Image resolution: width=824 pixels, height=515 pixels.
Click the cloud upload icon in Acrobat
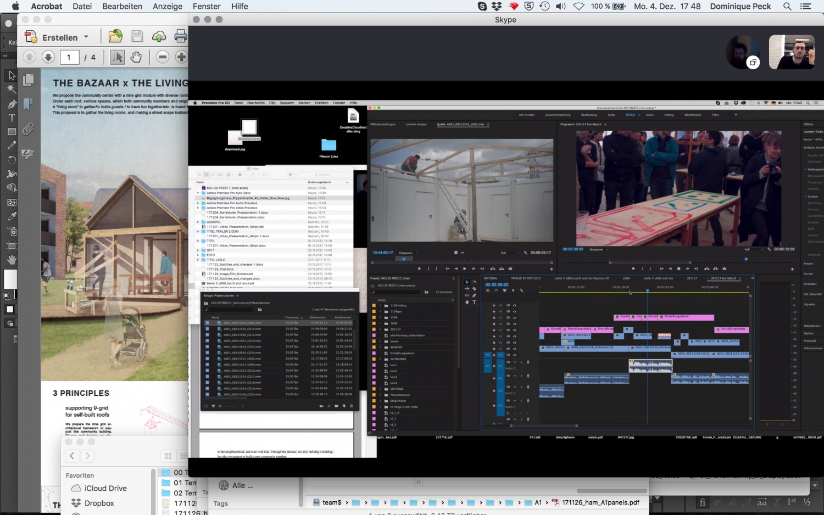tap(159, 37)
